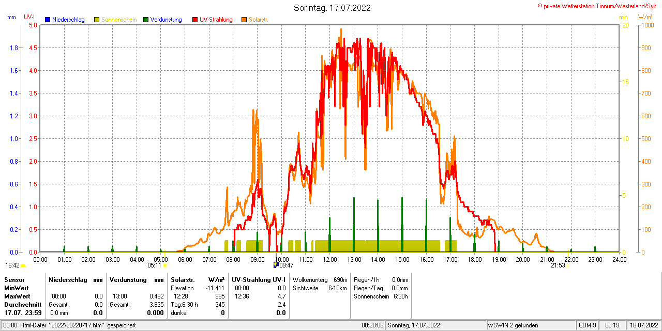This screenshot has height=331, width=662.
Task: Select the UV-Strahlung legend label
Action: [216, 20]
